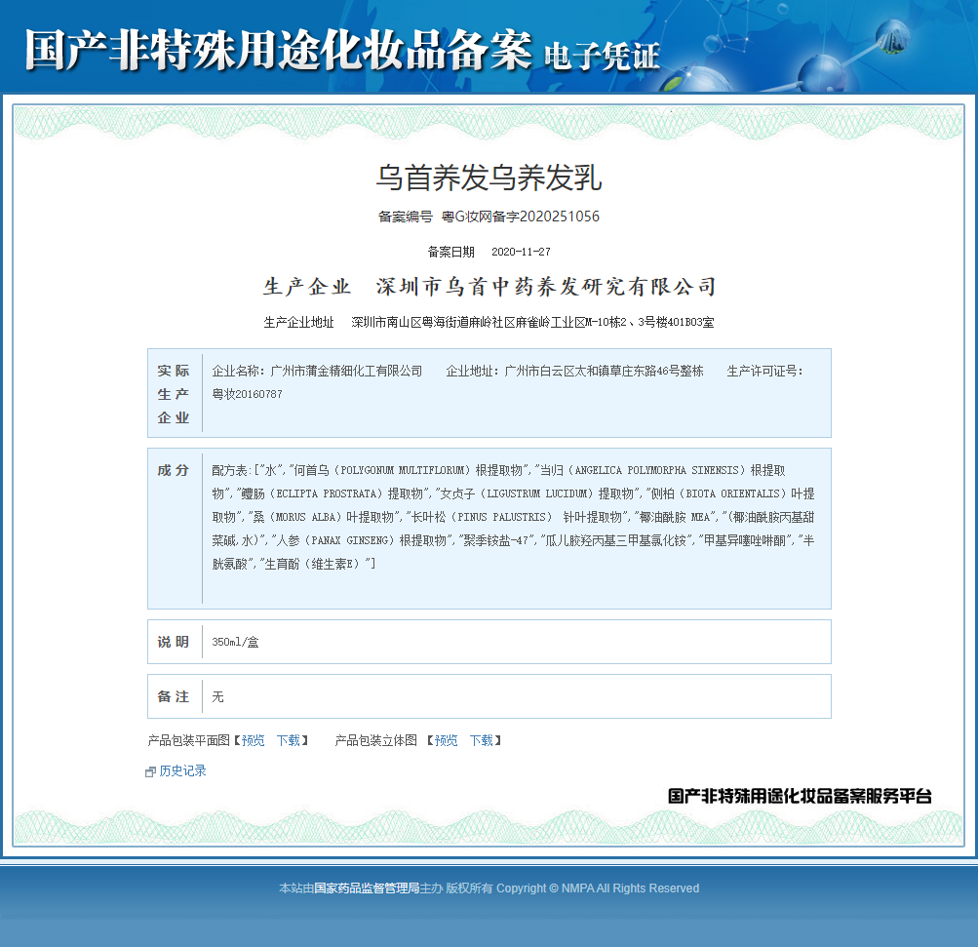Viewport: 978px width, 947px height.
Task: Click the 备注 value 无
Action: pyautogui.click(x=217, y=696)
